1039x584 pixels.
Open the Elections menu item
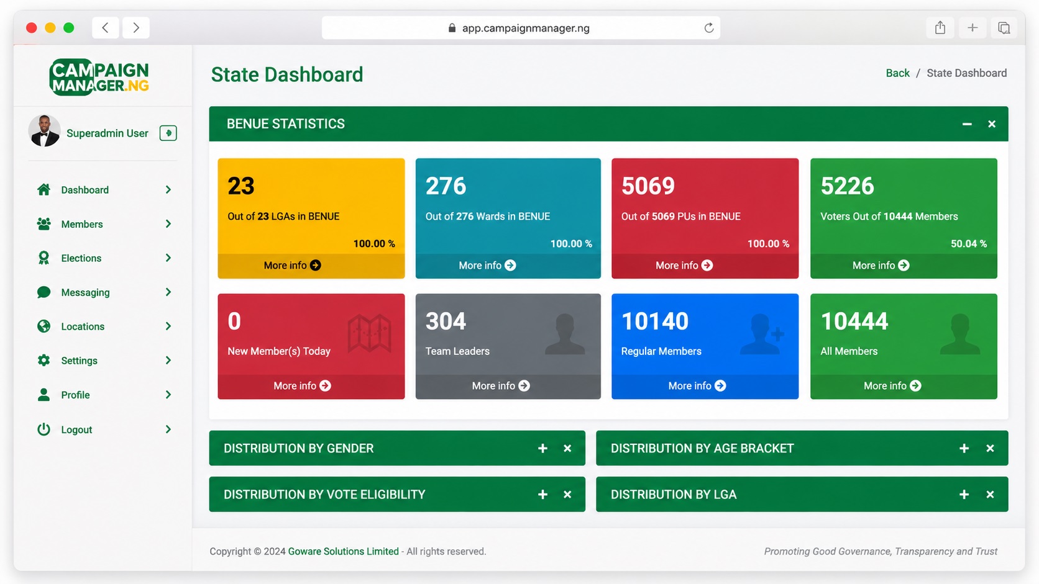tap(103, 258)
